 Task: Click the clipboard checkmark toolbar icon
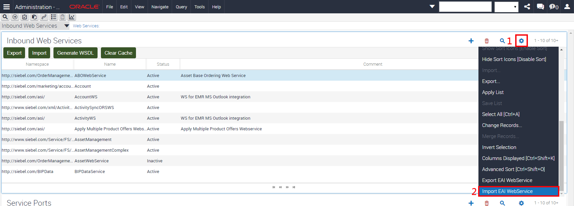pyautogui.click(x=24, y=17)
